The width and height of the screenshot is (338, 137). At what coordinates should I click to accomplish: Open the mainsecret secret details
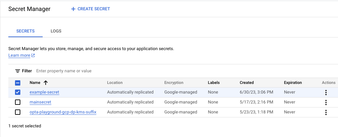click(x=40, y=102)
